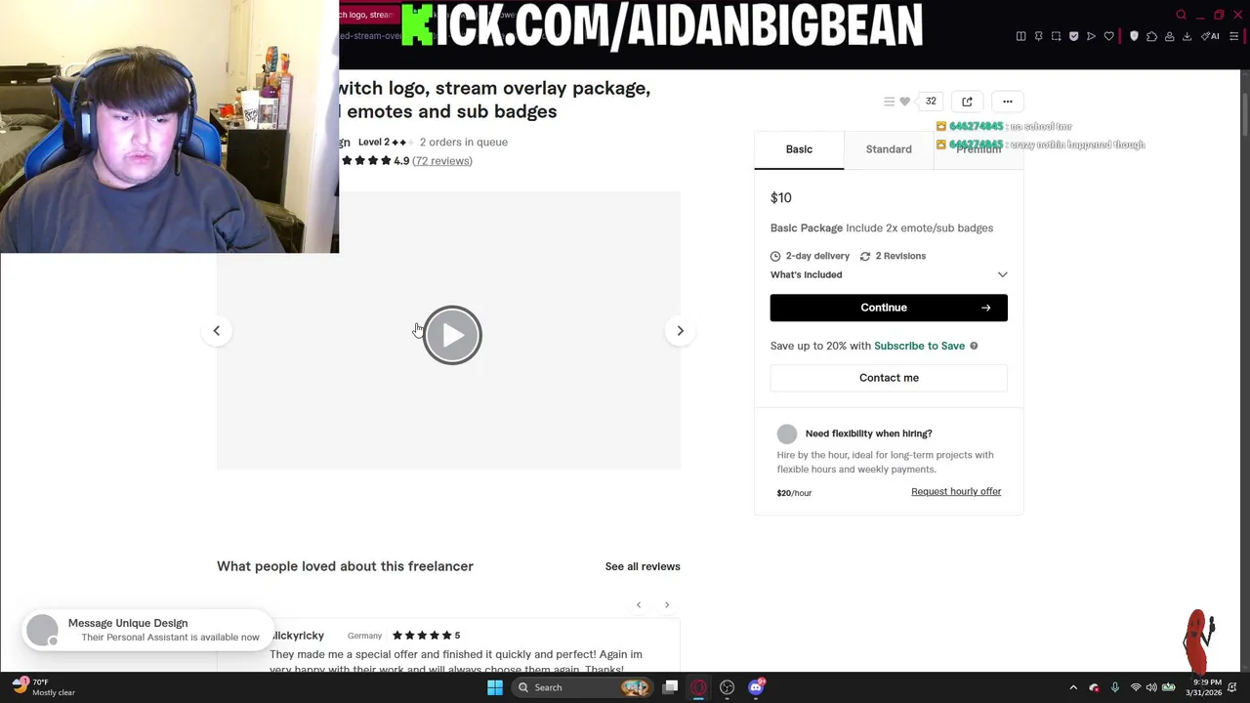Click the heart favorite icon on the gig
Image resolution: width=1250 pixels, height=703 pixels.
tap(904, 102)
